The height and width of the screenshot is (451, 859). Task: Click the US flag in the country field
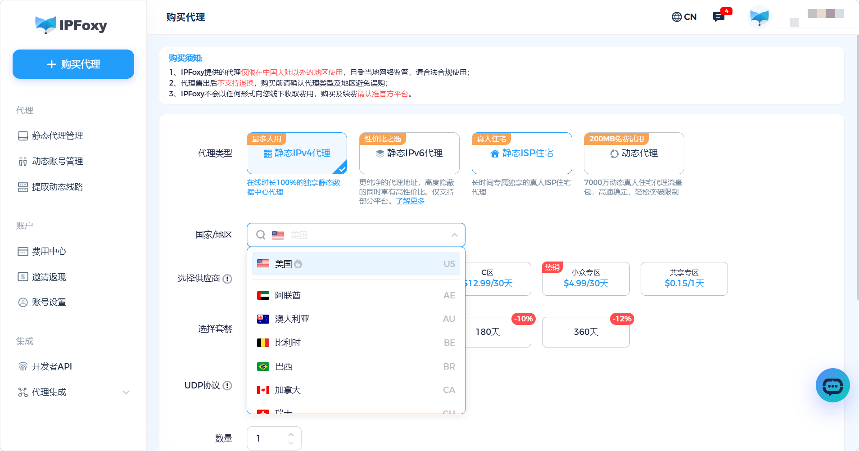click(x=278, y=235)
